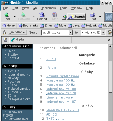Viewport: 113px width, 121px height.
Task: Click the Forward navigation button
Action: click(24, 16)
